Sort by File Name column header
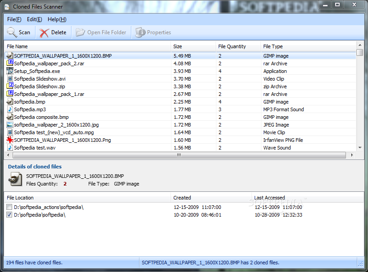Image resolution: width=368 pixels, height=272 pixels. click(87, 46)
